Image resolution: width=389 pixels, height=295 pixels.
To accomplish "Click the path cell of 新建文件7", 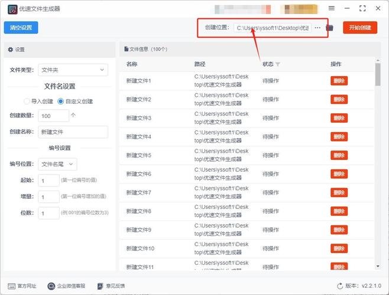I will (221, 192).
